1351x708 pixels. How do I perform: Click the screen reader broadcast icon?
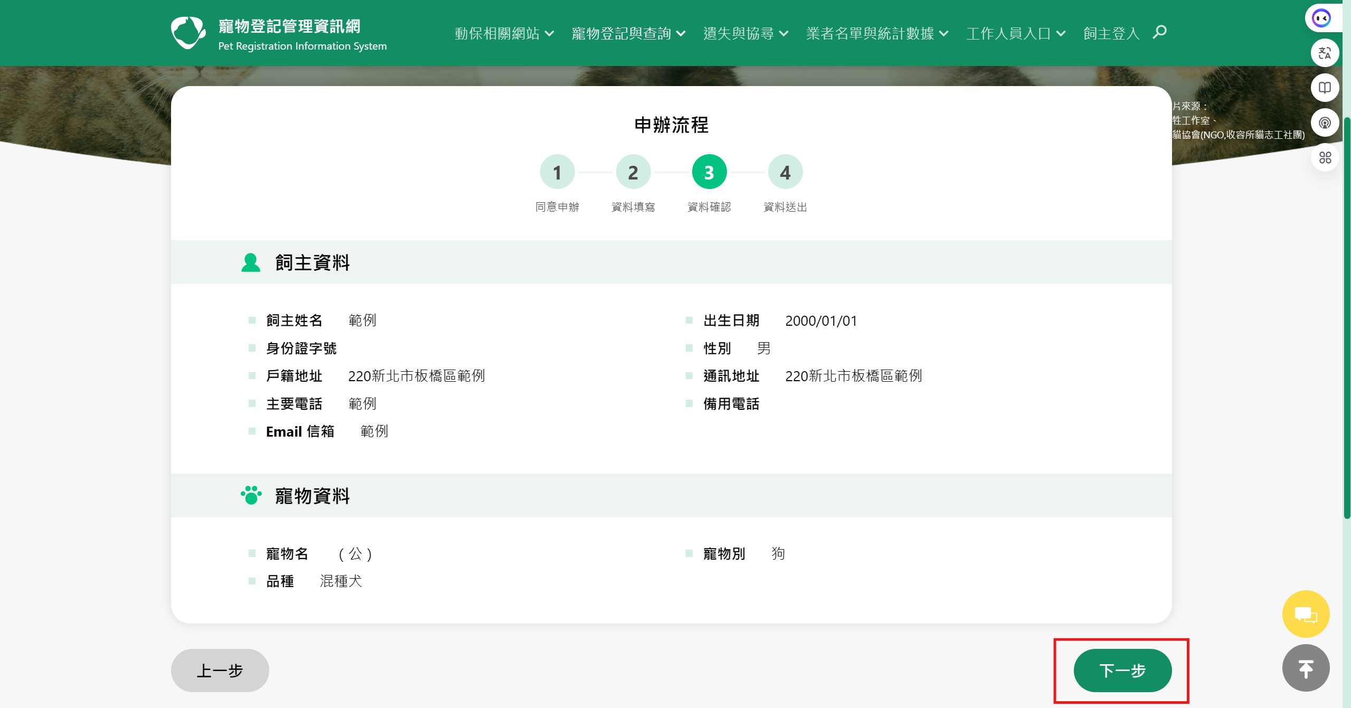1325,122
